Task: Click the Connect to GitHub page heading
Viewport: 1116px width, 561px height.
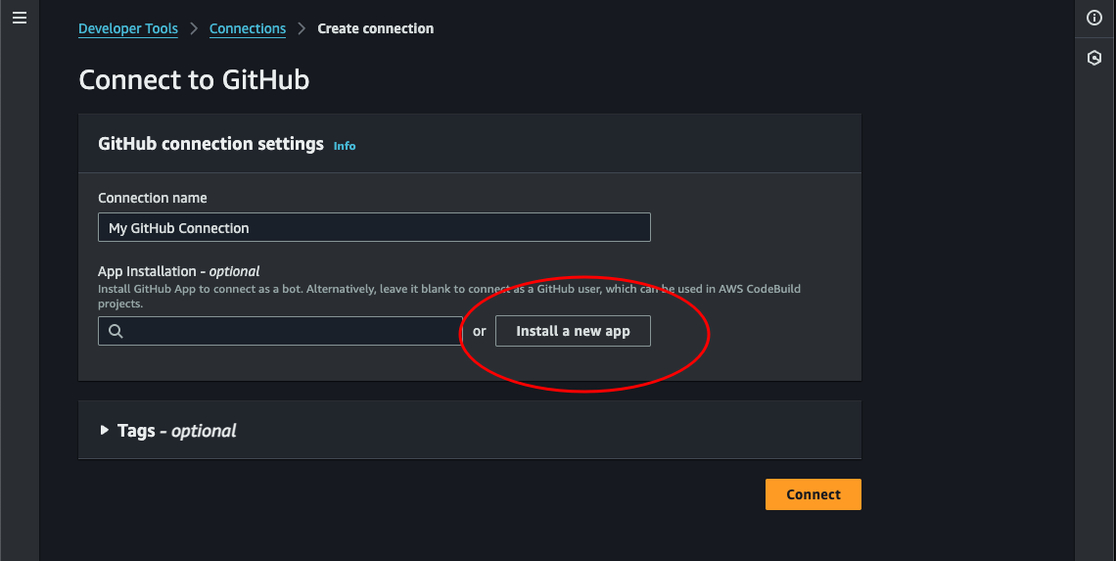Action: [194, 79]
